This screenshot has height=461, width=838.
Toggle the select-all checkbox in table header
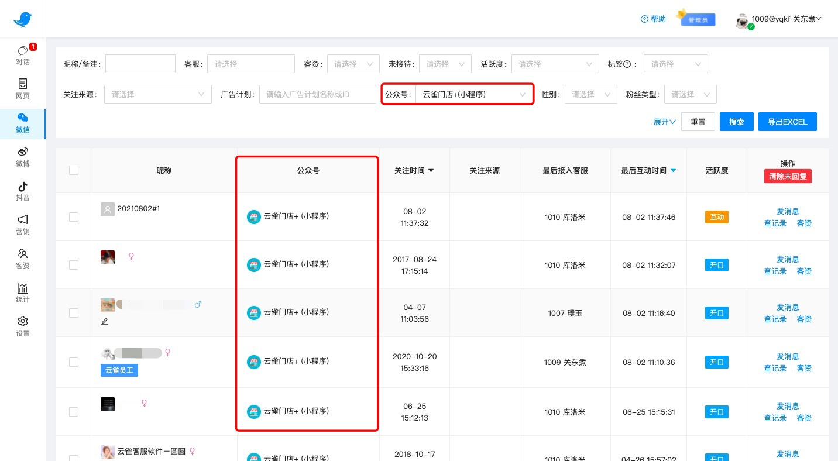coord(74,170)
